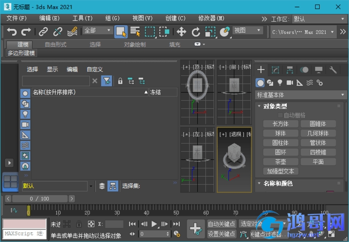
Task: Toggle Display Lights filter in scene explorer
Action: 25,114
